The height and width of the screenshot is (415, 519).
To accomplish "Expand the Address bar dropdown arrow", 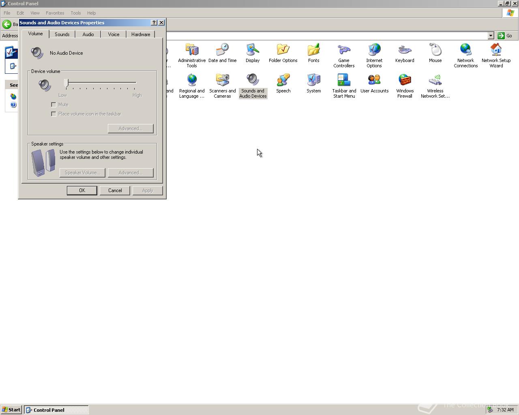I will click(491, 36).
